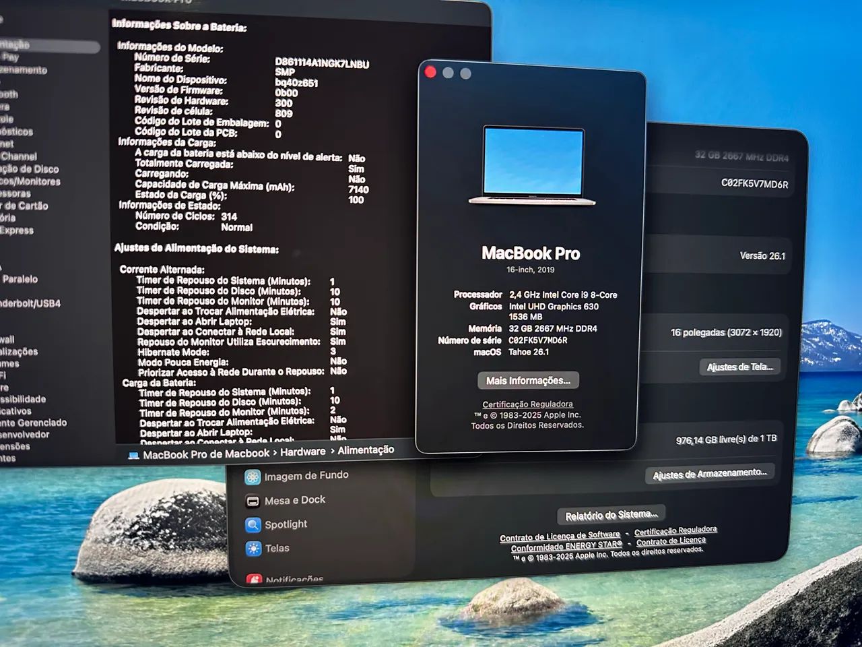The image size is (862, 647).
Task: Click the Ajustes de Tela button
Action: 739,367
